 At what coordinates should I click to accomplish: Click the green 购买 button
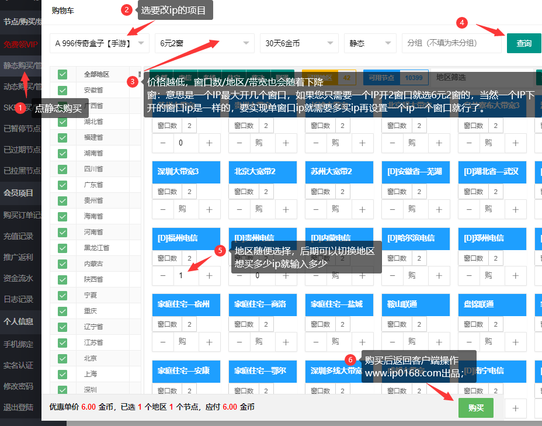coord(476,408)
